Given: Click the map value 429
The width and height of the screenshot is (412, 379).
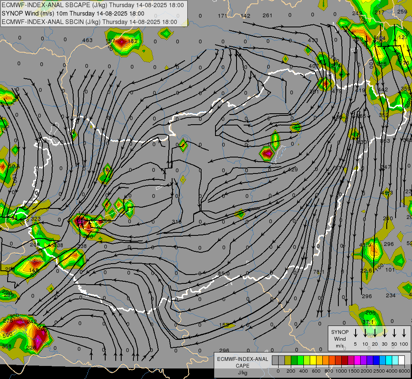Looking at the screenshot, I should [293, 170].
